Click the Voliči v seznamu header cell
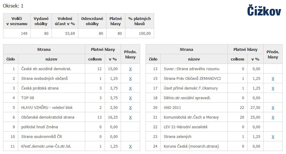The height and width of the screenshot is (154, 286). [17, 21]
